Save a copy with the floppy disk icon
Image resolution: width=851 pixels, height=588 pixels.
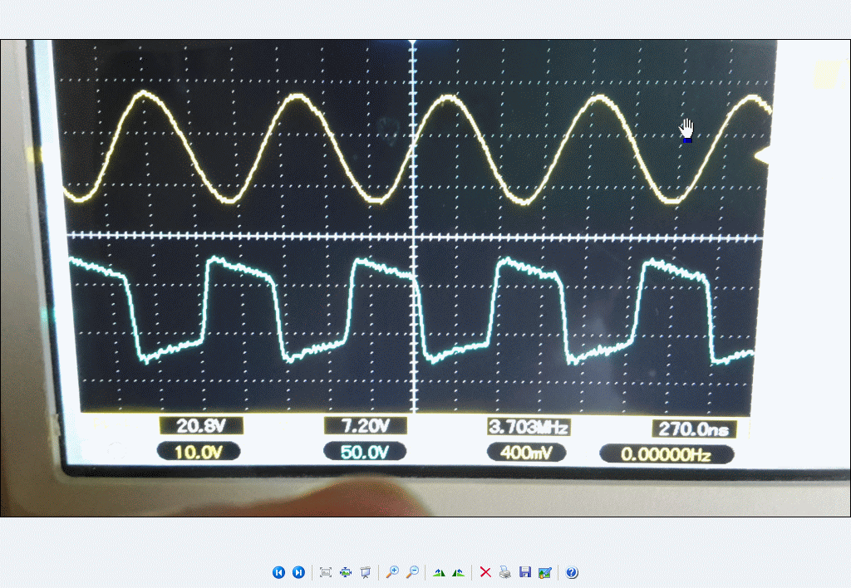(525, 572)
